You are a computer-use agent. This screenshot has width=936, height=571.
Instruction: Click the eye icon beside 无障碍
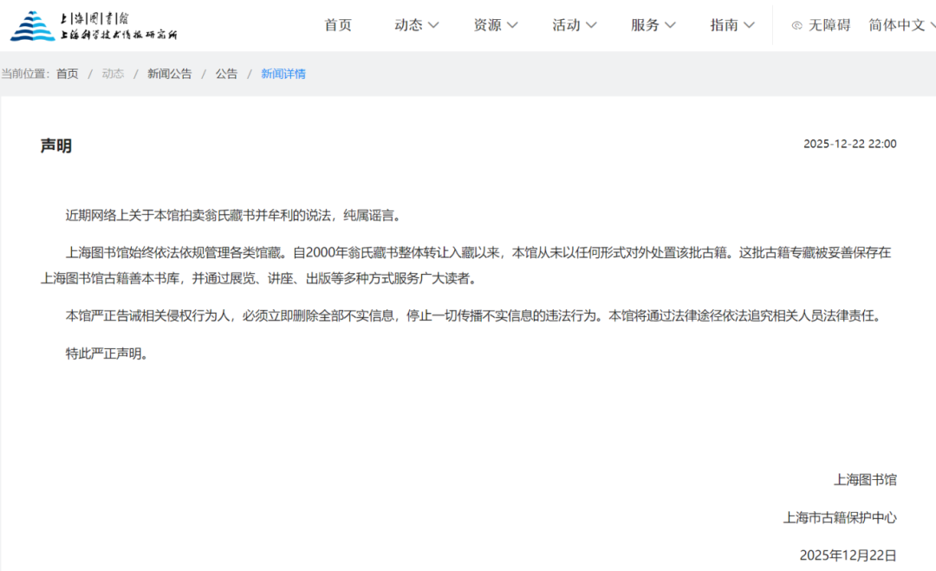796,26
